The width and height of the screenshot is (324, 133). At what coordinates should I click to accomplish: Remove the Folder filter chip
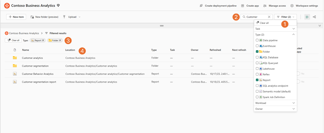(60, 40)
